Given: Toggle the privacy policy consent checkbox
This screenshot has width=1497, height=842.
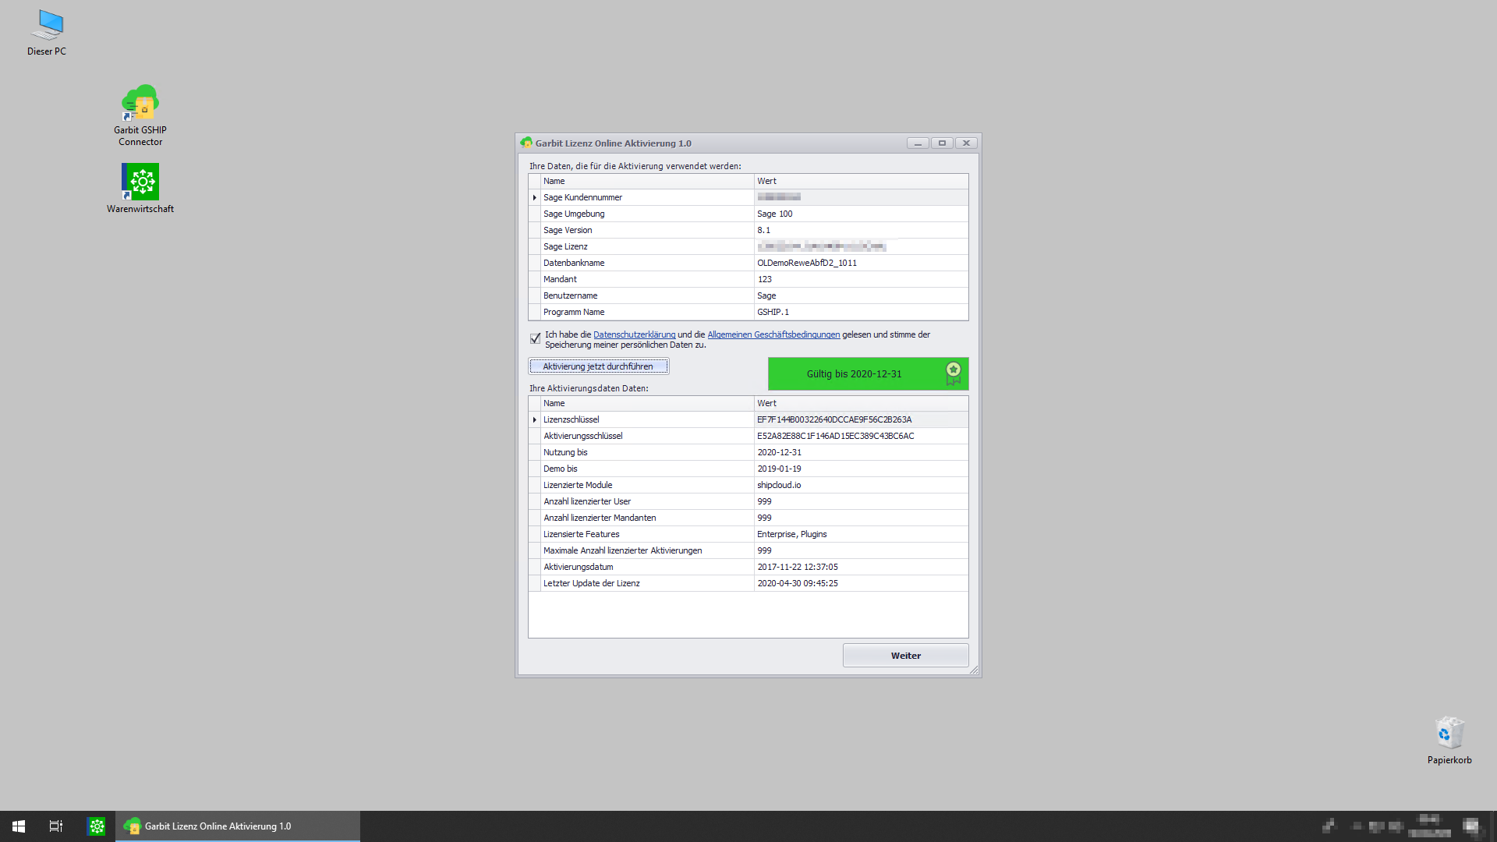Looking at the screenshot, I should [536, 338].
